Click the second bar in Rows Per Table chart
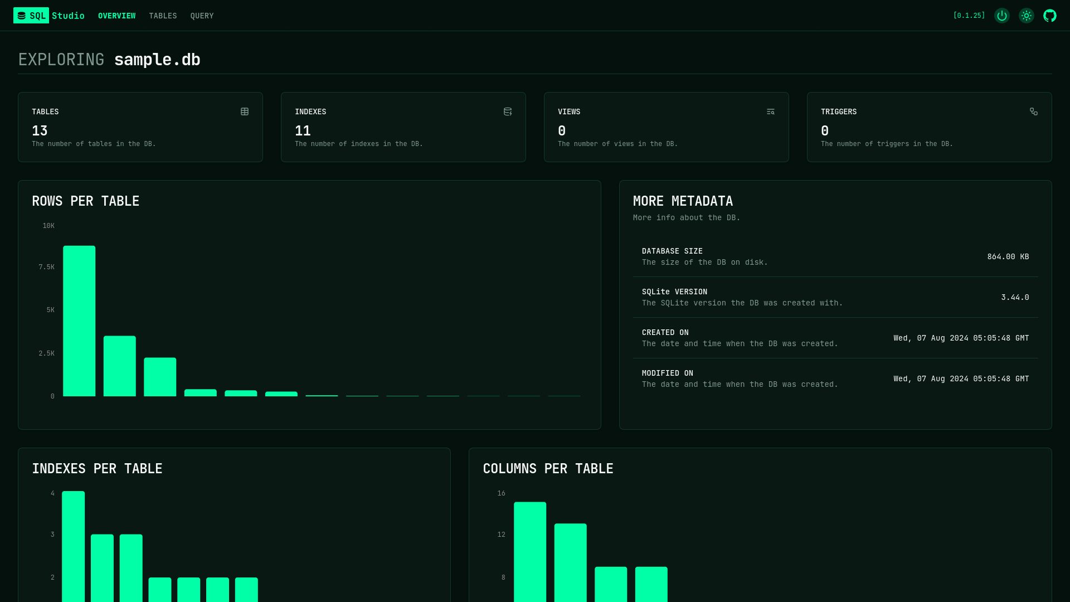Viewport: 1070px width, 602px height. [120, 366]
